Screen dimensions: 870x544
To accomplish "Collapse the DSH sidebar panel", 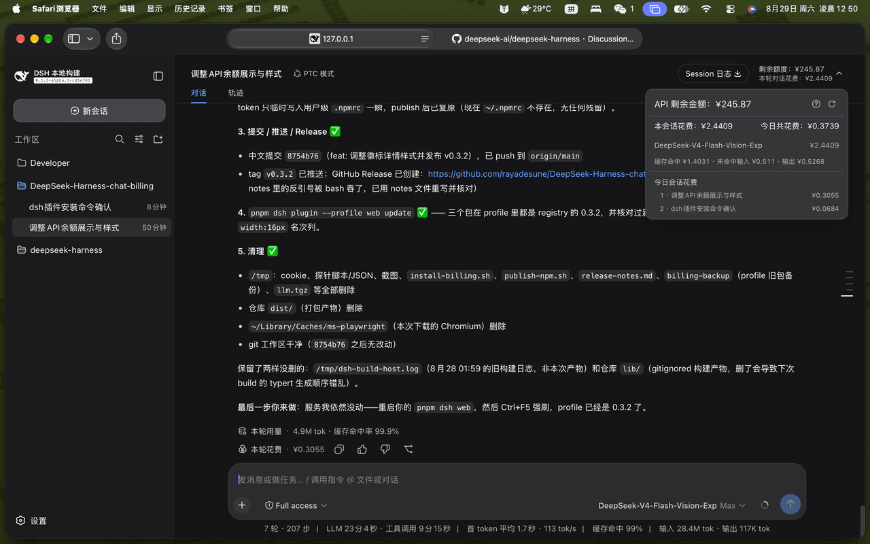I will tap(158, 76).
